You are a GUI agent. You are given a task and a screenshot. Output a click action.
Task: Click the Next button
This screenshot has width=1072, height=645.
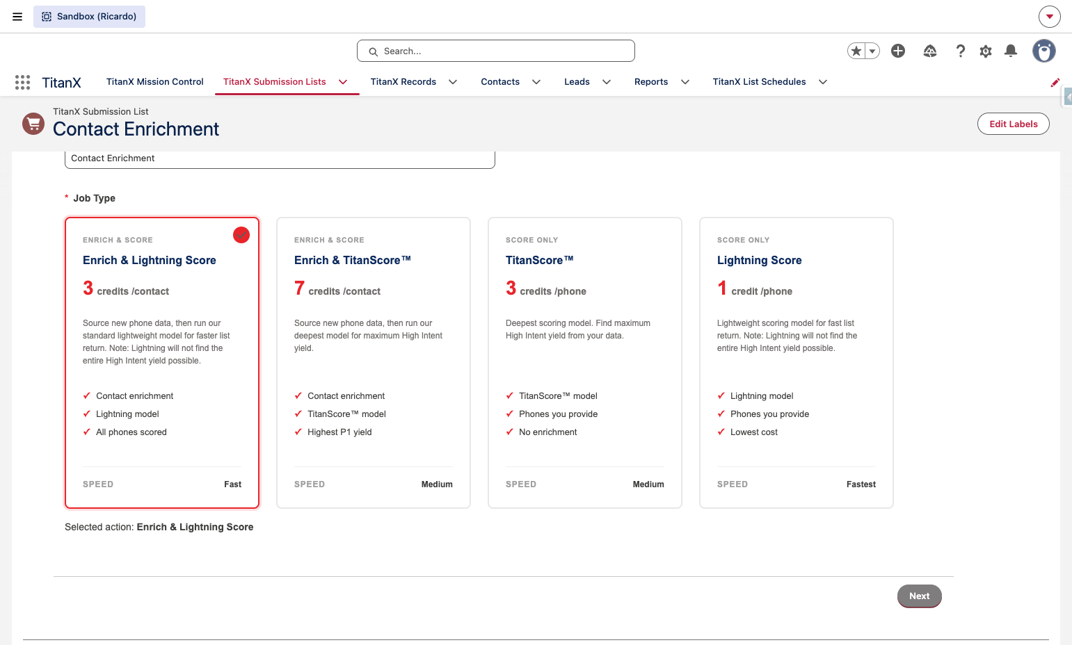(x=919, y=596)
